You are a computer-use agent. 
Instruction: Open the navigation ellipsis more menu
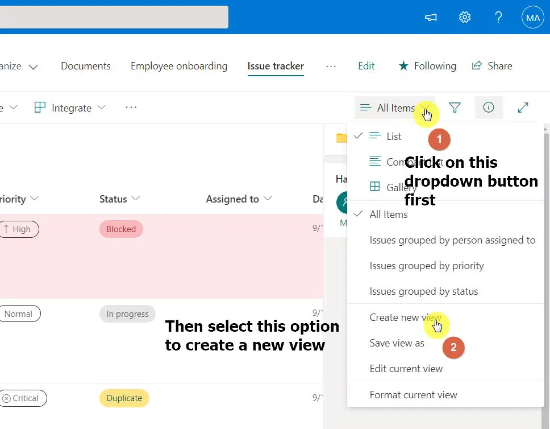click(x=331, y=66)
